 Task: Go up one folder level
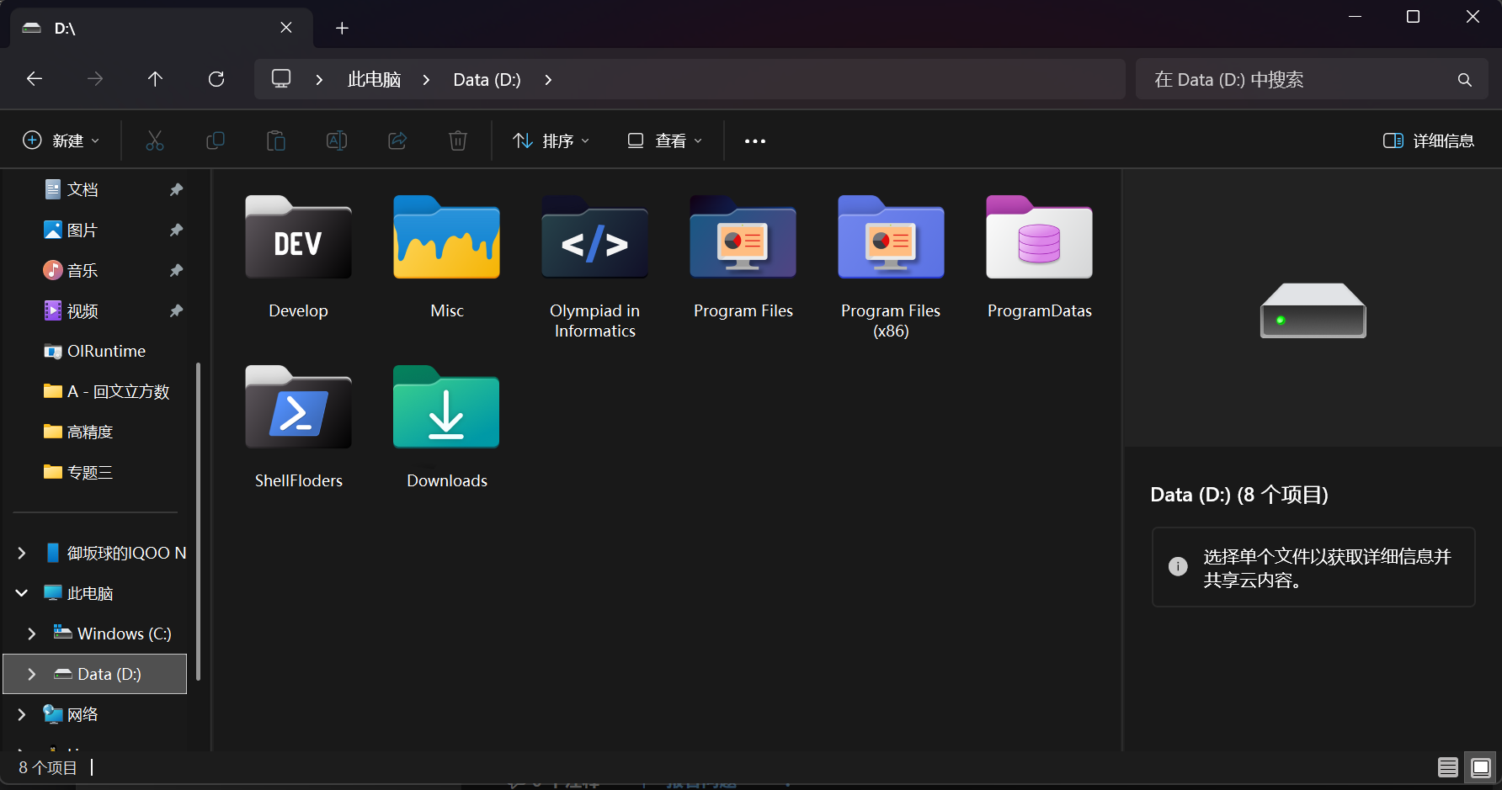155,79
